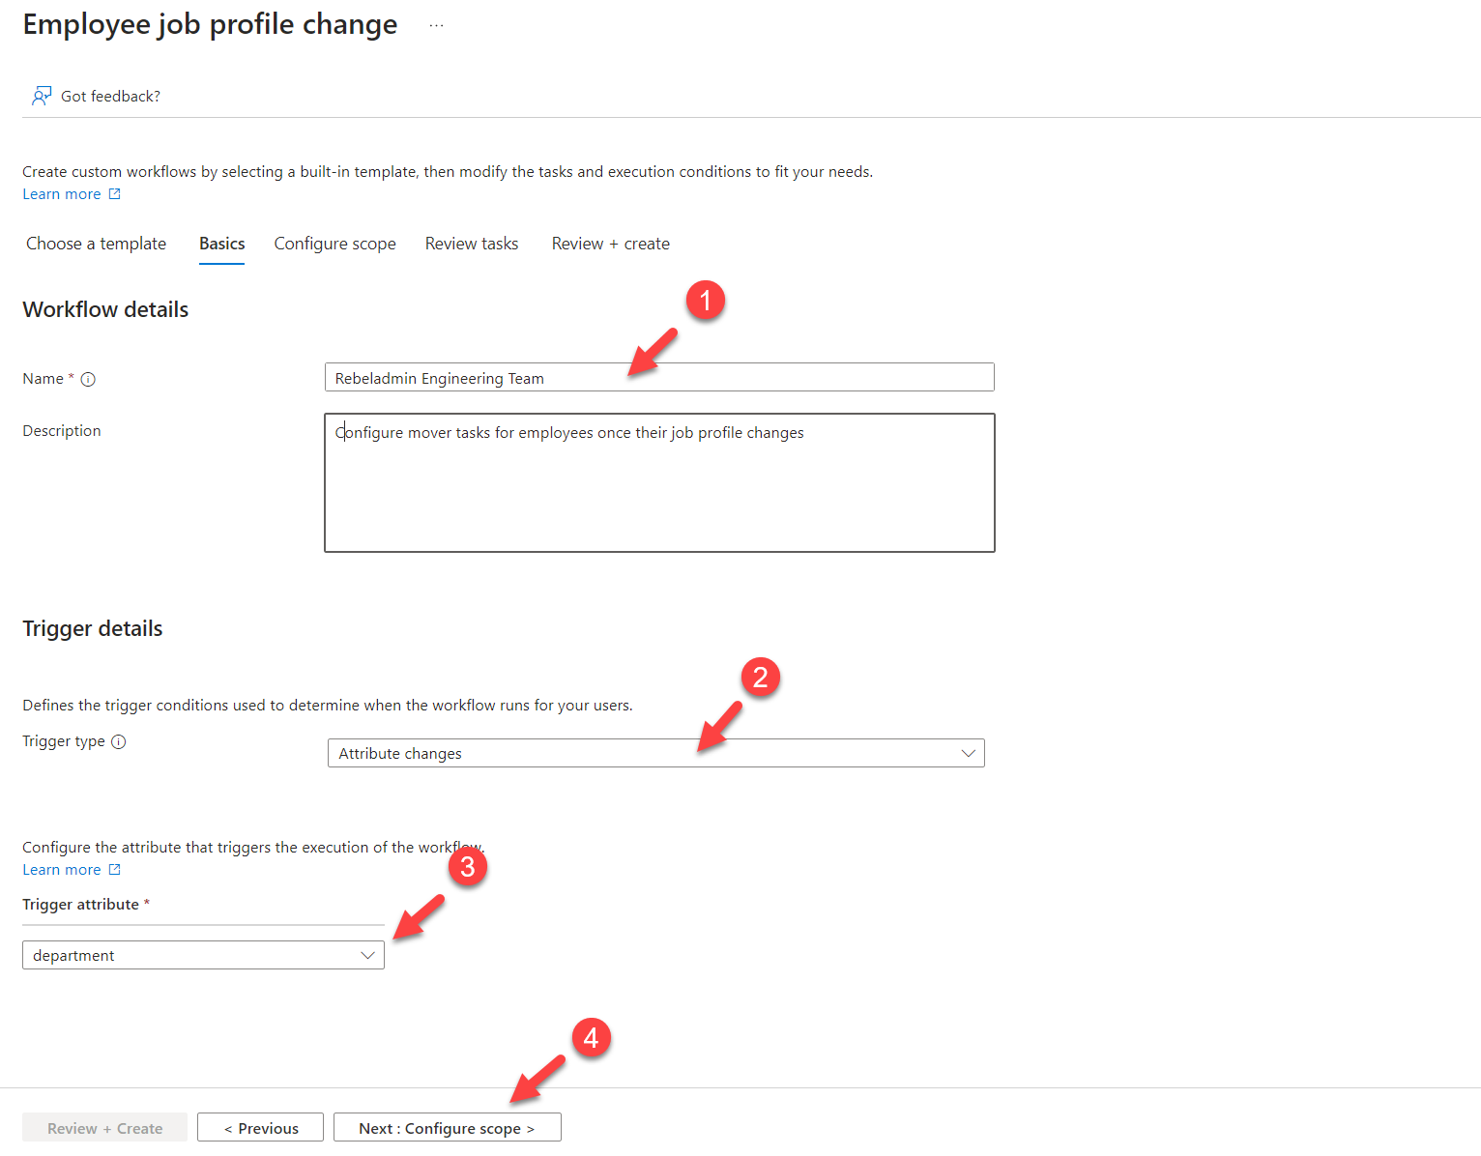Viewport: 1481px width, 1156px height.
Task: Show the info tooltip next to Trigger type
Action: pos(119,742)
